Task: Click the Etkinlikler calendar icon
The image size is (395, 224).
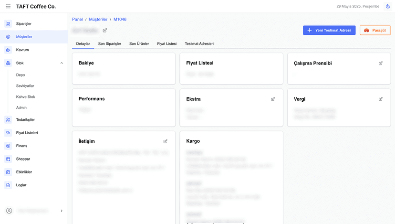Action: tap(8, 172)
